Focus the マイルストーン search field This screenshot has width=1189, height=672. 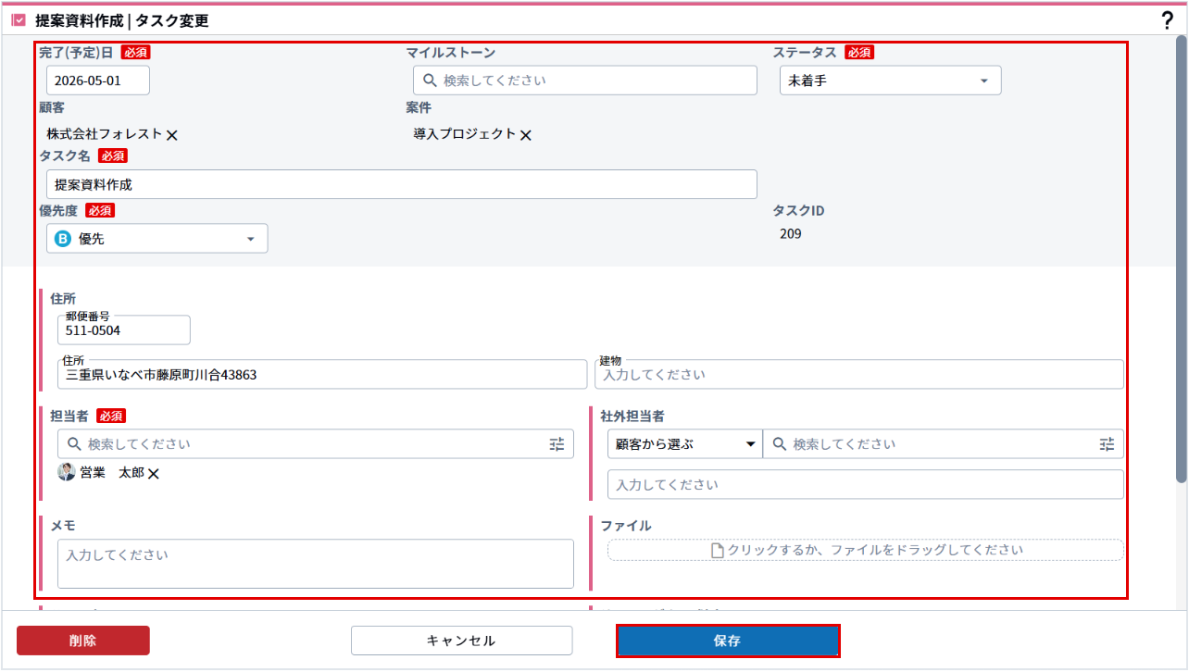click(594, 81)
